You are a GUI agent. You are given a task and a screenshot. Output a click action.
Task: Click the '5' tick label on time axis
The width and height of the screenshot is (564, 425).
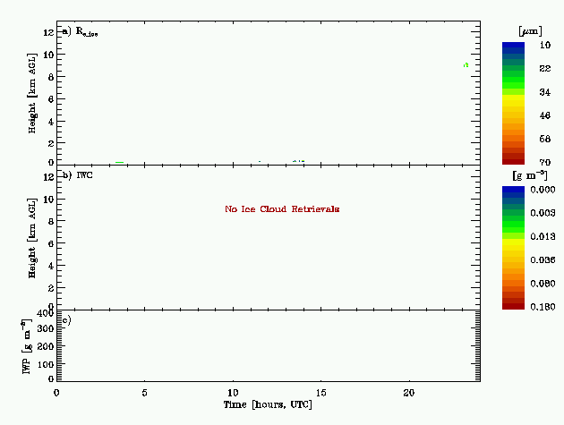[x=145, y=393]
